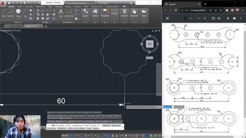The image size is (246, 138).
Task: Open Chrome extensions puzzle icon
Action: point(227,10)
